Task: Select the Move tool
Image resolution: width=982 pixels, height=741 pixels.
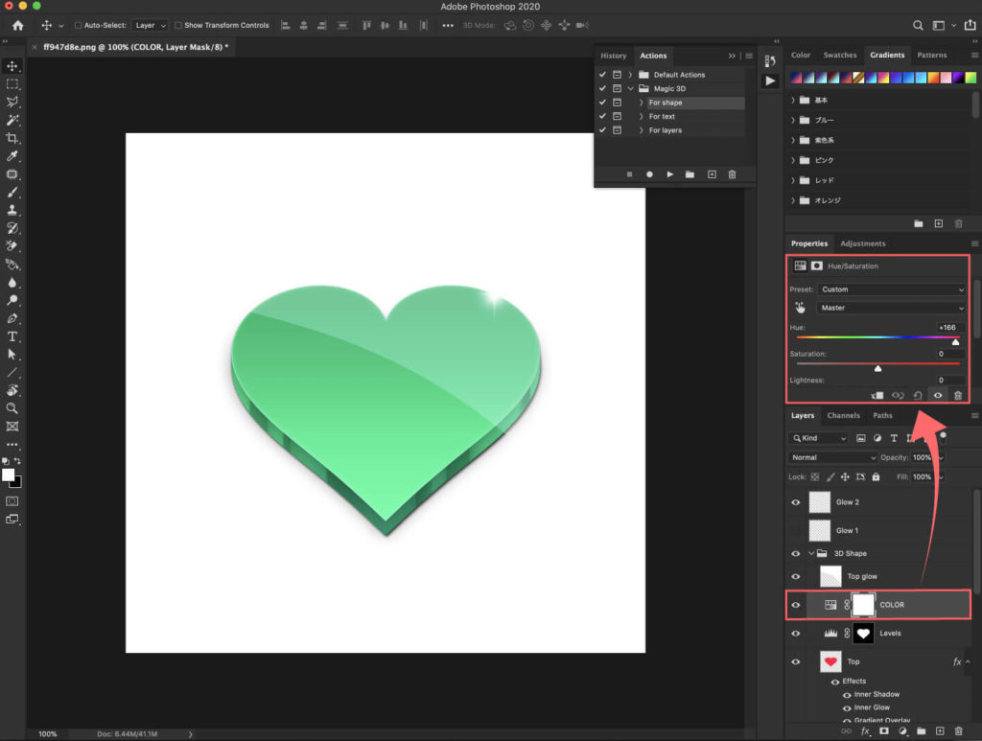Action: (x=12, y=66)
